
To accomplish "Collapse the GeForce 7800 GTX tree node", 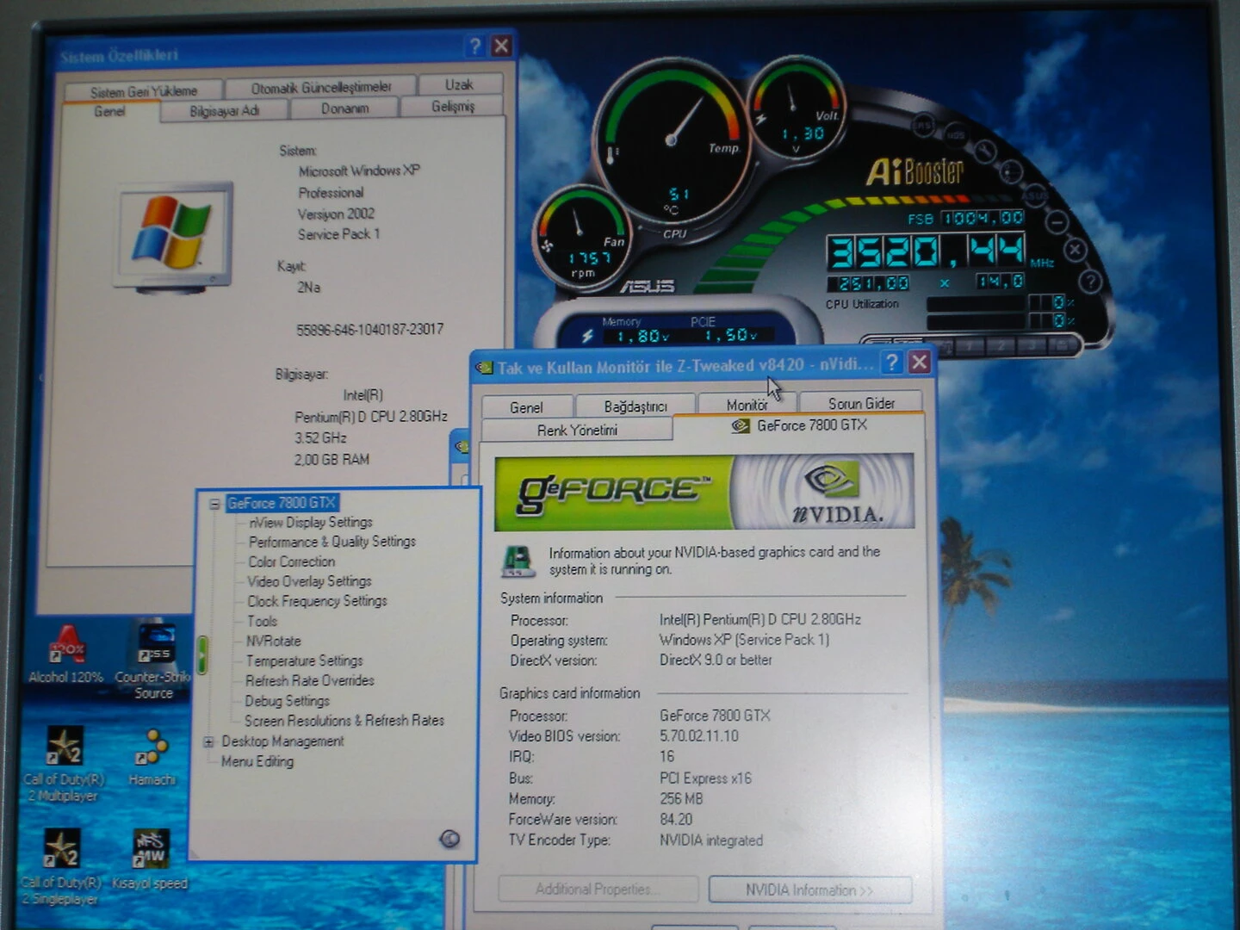I will 214,504.
